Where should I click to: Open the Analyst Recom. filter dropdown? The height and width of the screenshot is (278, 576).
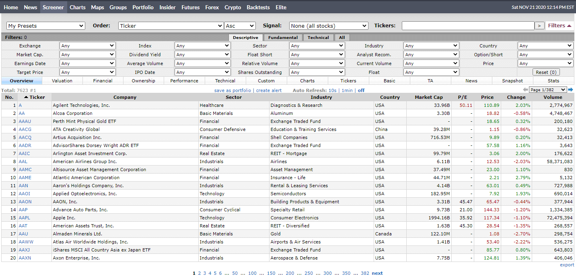click(x=431, y=55)
